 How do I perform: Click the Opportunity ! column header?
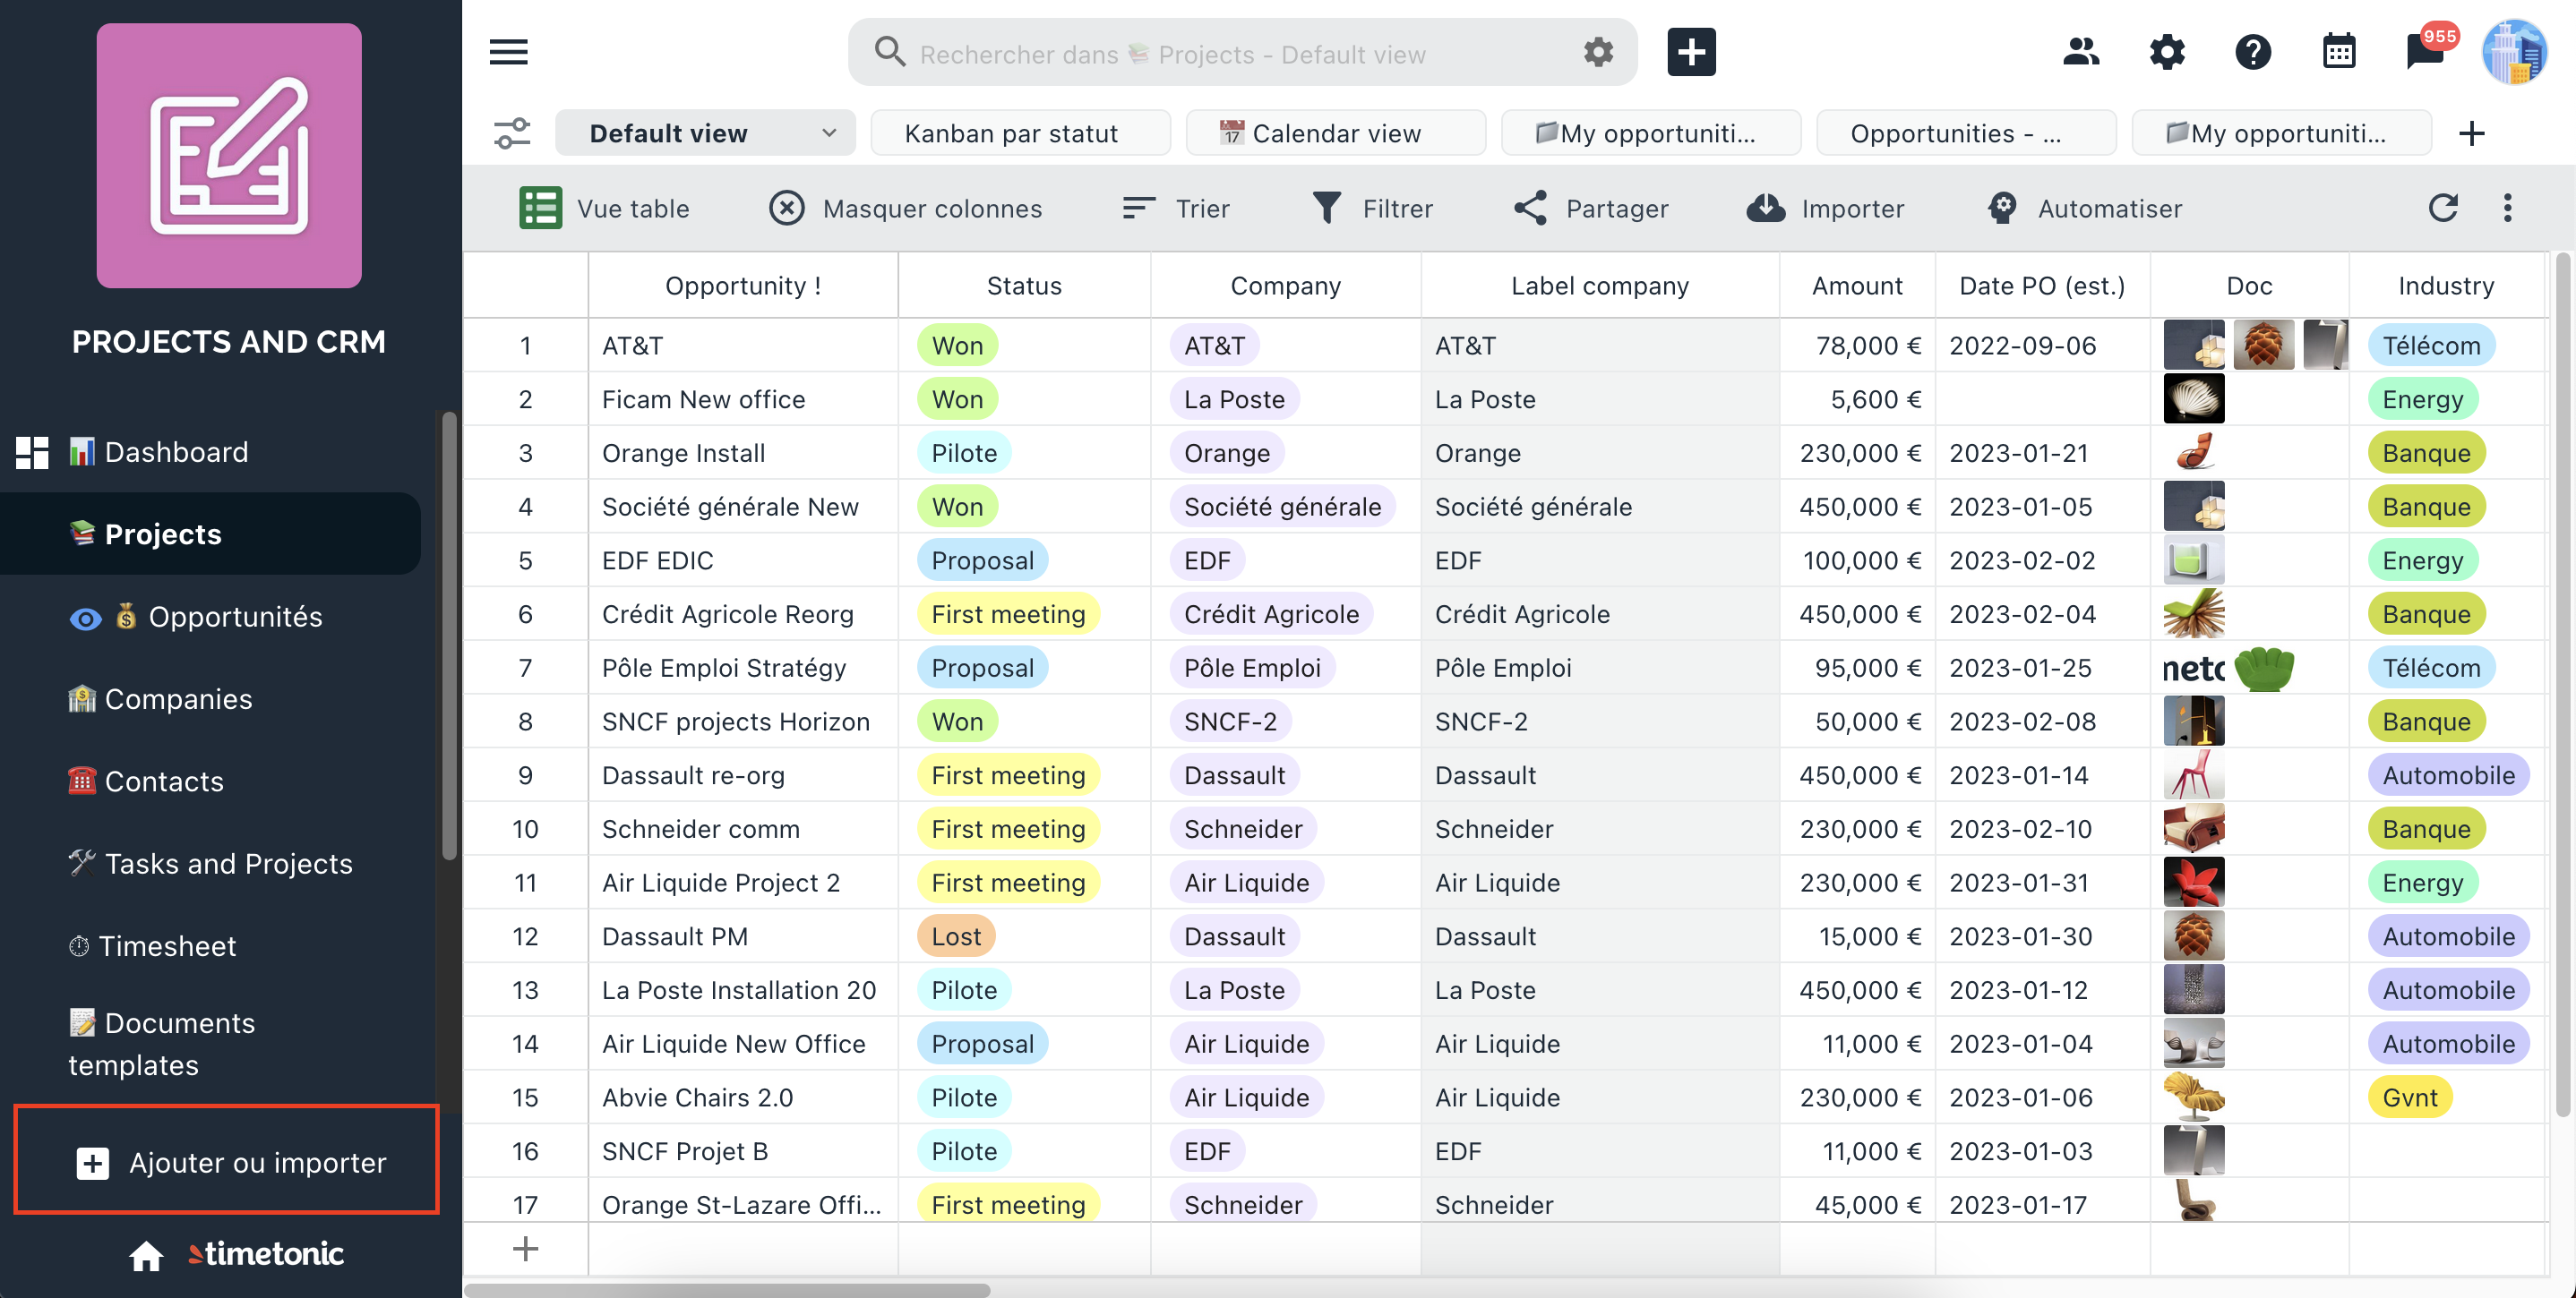point(743,286)
